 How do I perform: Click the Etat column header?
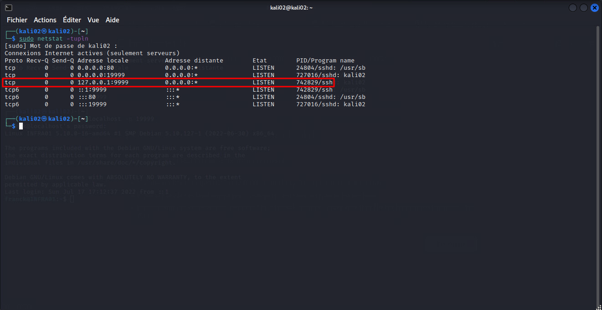pos(260,61)
